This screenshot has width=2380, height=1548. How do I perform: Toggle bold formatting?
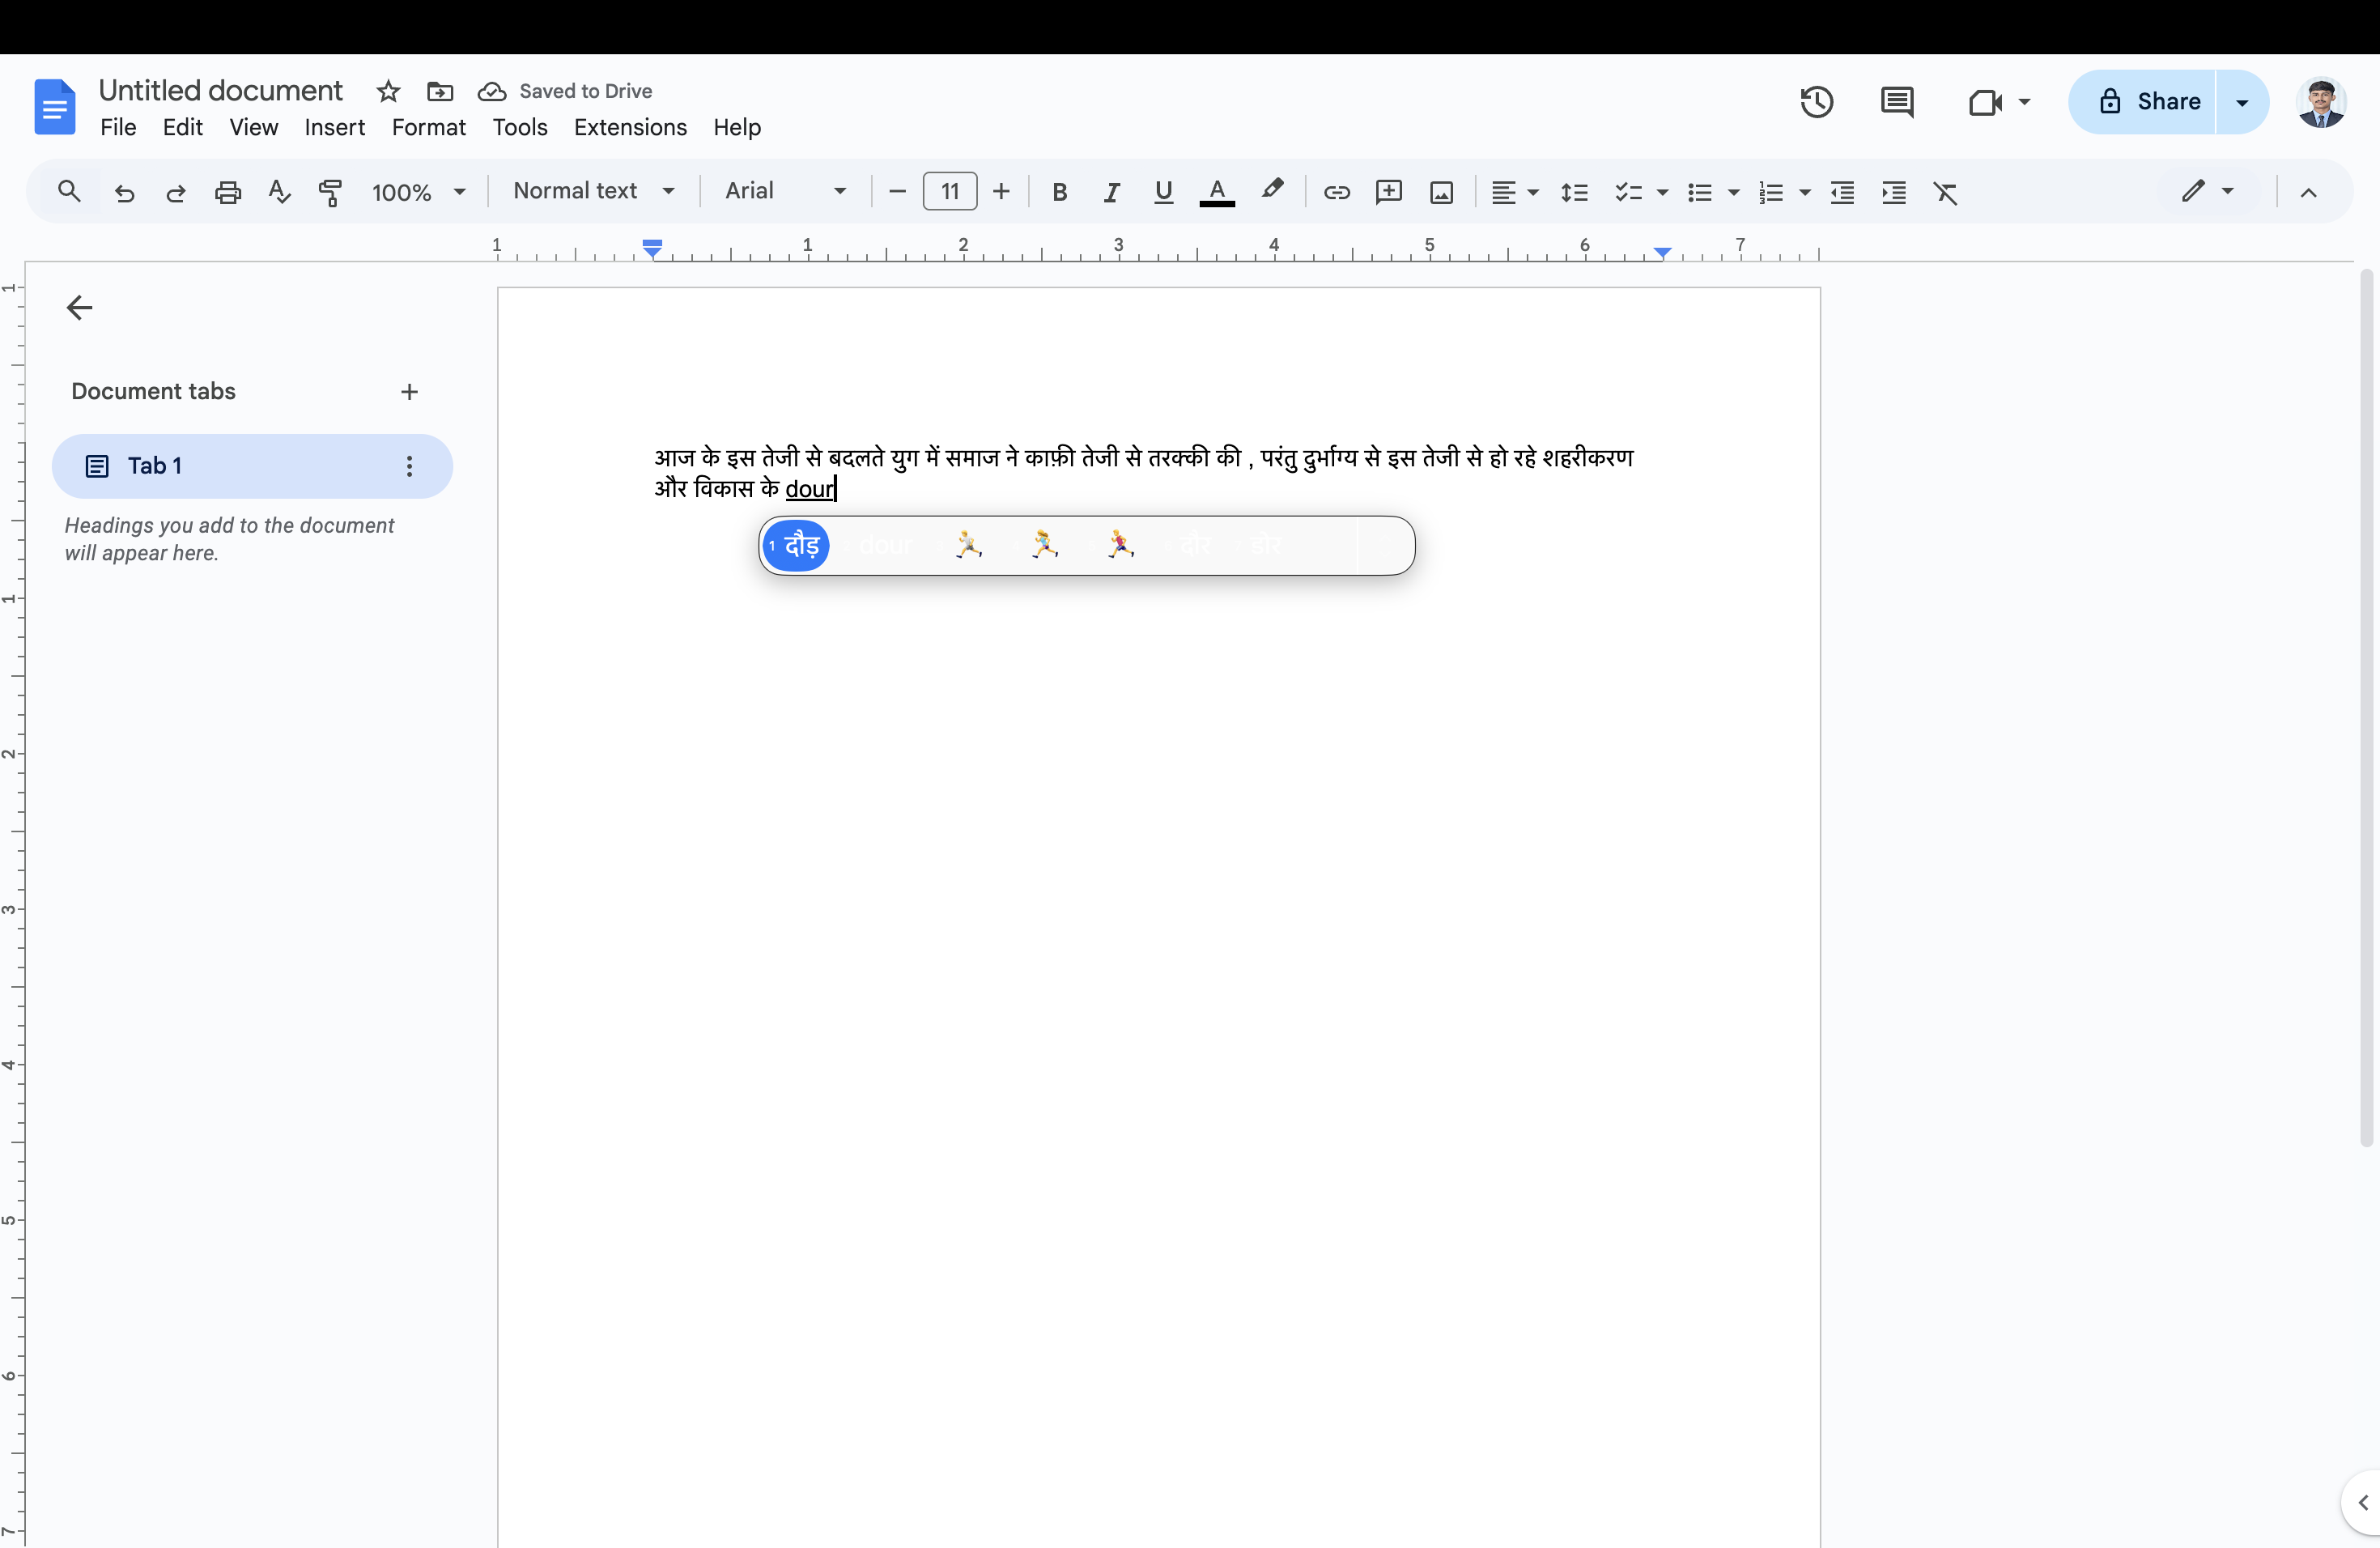(1059, 192)
